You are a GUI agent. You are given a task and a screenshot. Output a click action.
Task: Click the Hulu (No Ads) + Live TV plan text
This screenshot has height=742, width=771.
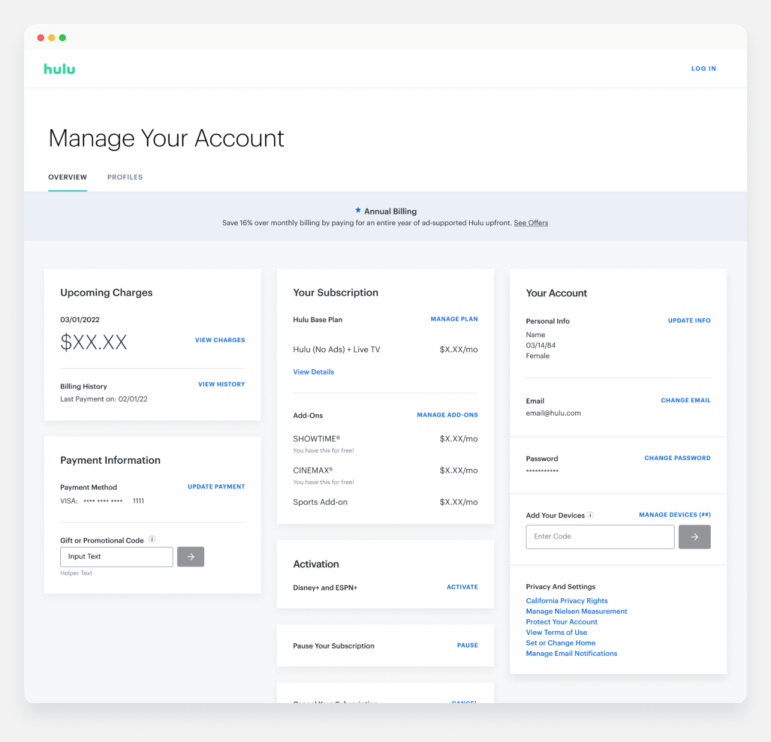tap(337, 349)
